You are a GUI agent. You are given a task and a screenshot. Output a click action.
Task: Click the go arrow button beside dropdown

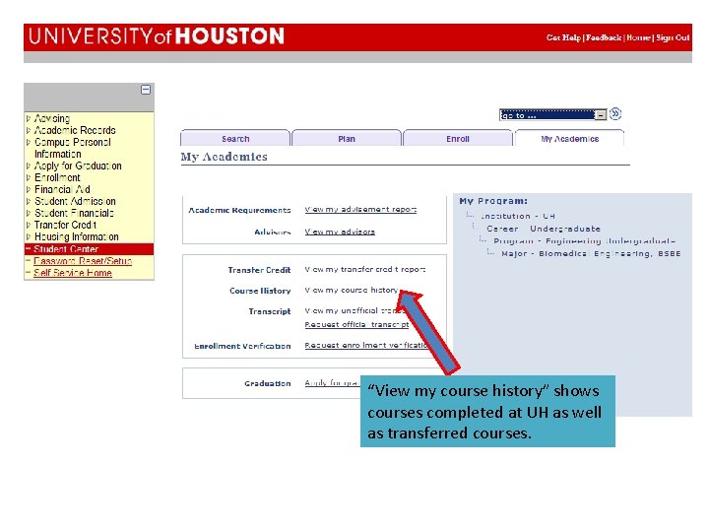point(615,114)
